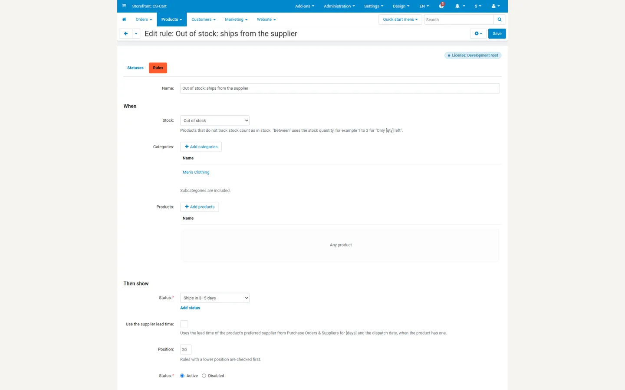Viewport: 625px width, 390px height.
Task: Open the currency dollar menu
Action: coord(478,6)
